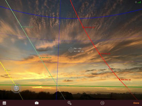This screenshot has width=142, height=106.
Task: Select the 7am marker on the yellow path
Action: 5,70
